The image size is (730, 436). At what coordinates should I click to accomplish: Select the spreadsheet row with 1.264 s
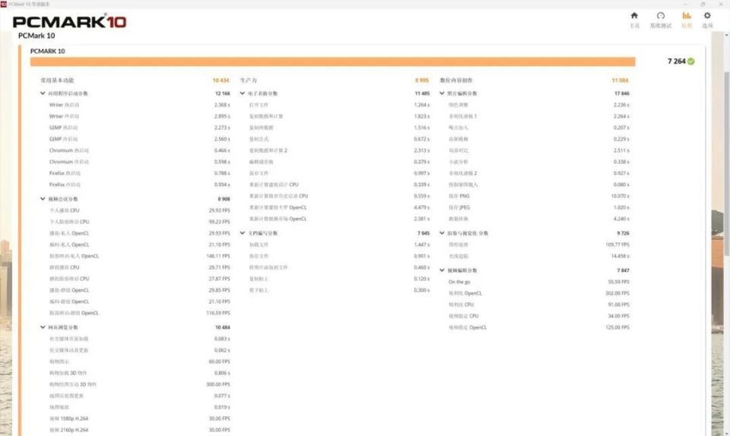tap(339, 105)
